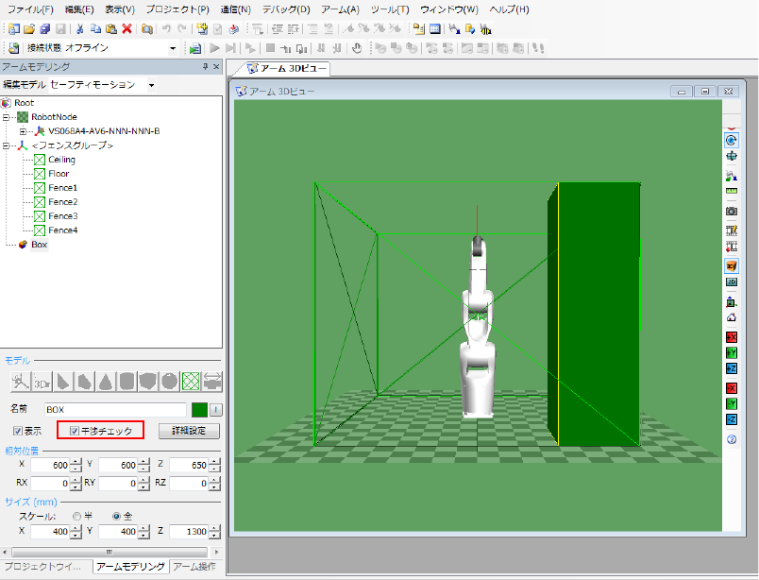Select the 半 scale radio button
Screen dimensions: 759x580
coord(76,516)
